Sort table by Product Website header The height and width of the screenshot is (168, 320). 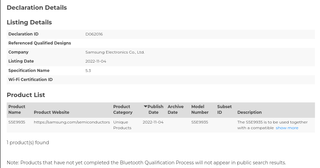tap(51, 112)
